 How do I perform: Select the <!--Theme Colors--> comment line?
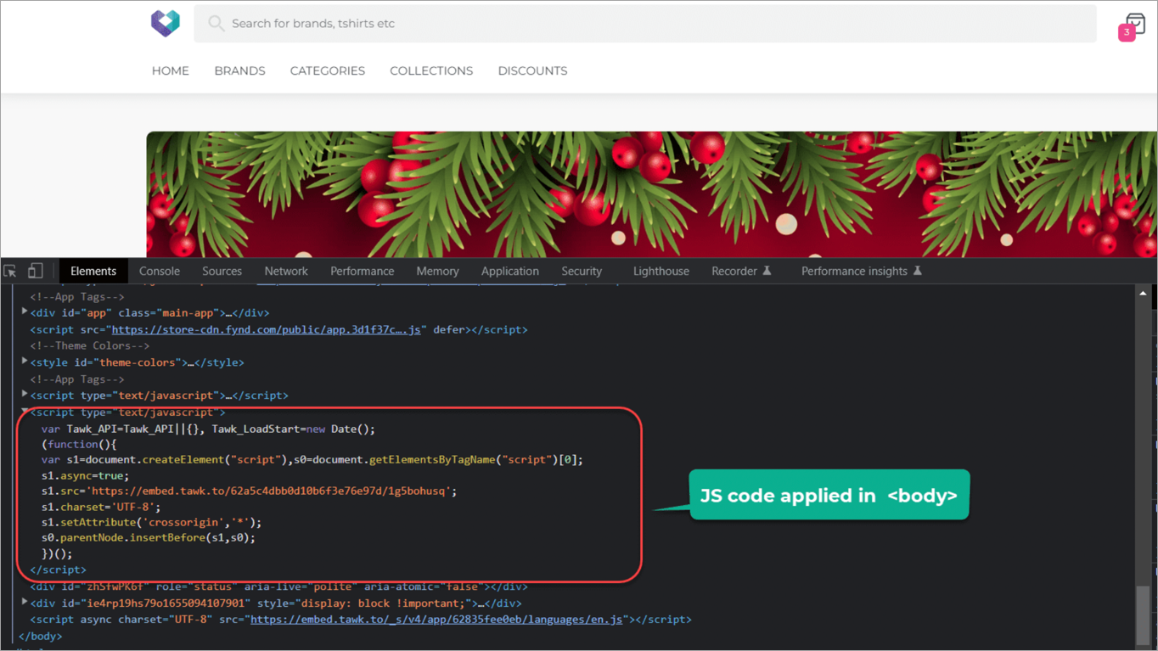(90, 345)
